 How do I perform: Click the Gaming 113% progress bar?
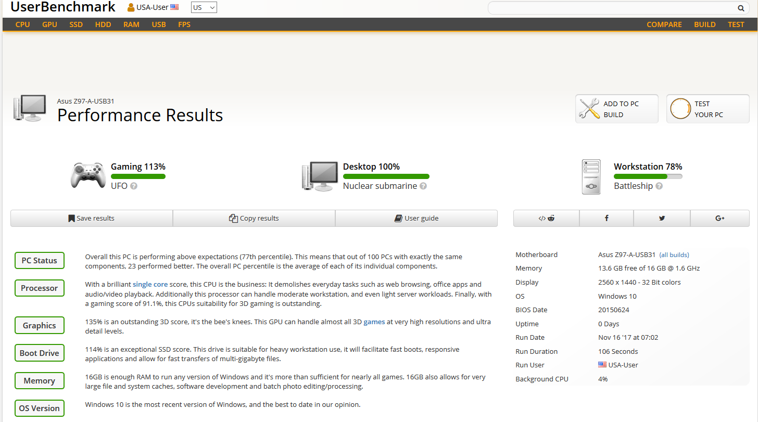coord(138,176)
